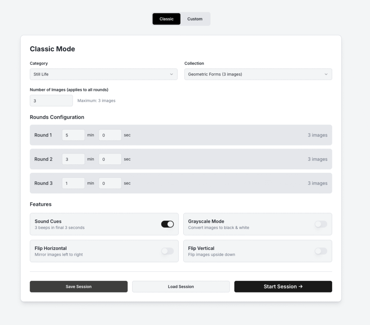Expand the Collection dropdown for Geometric Forms
The image size is (370, 325).
258,74
